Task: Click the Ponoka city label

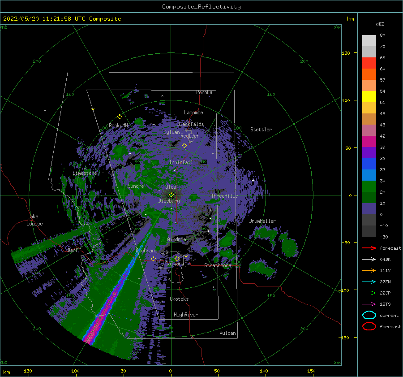Action: click(204, 92)
